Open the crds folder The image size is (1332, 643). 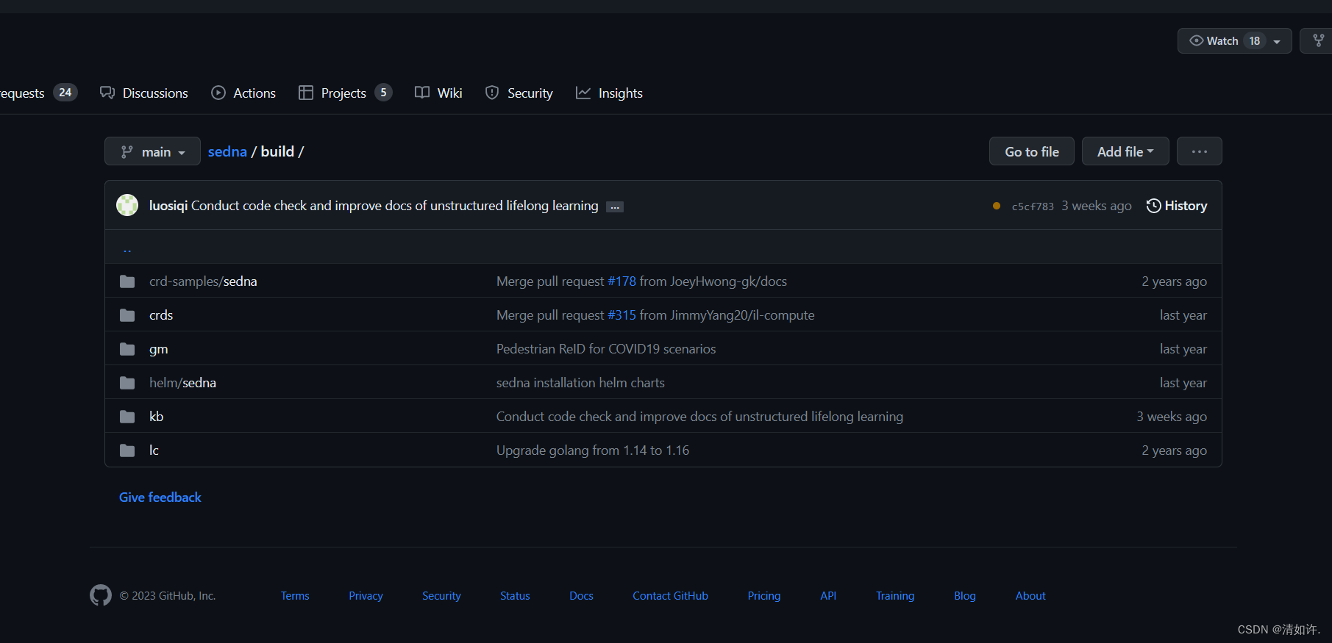coord(161,315)
